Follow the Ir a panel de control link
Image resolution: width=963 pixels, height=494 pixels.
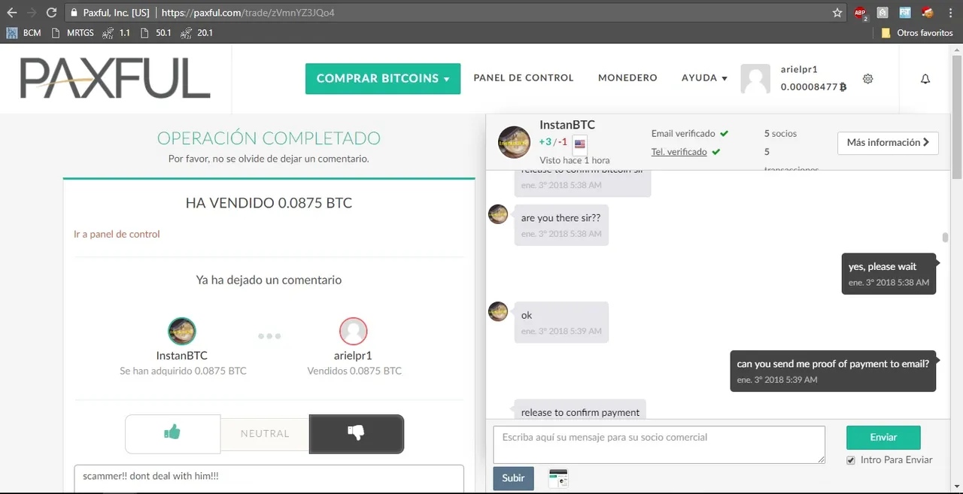[117, 234]
